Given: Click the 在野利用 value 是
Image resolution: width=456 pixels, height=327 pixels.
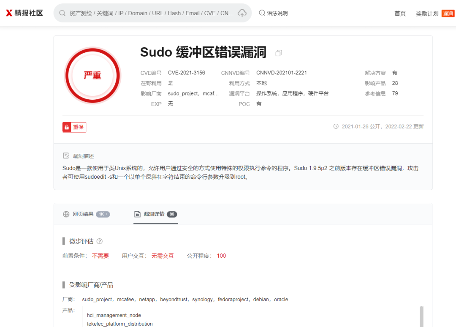Looking at the screenshot, I should [x=171, y=83].
